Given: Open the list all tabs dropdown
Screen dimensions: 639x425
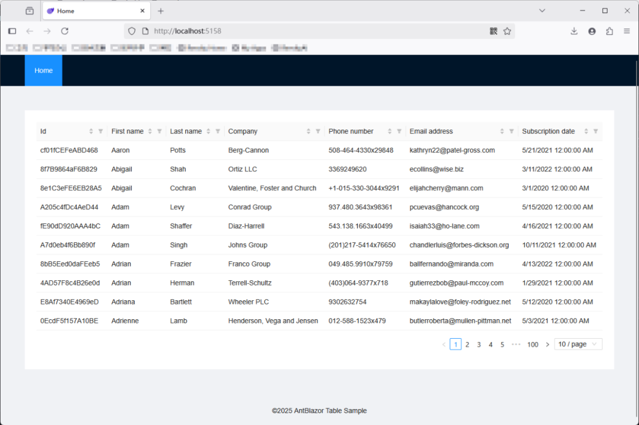Looking at the screenshot, I should [542, 11].
